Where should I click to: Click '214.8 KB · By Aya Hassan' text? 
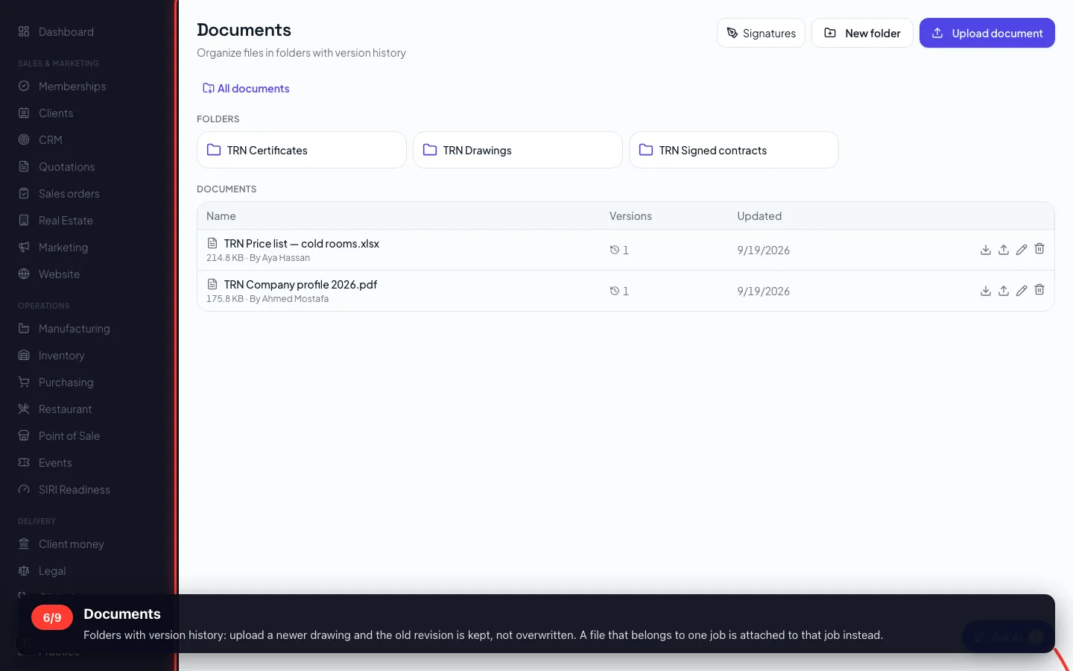point(258,258)
